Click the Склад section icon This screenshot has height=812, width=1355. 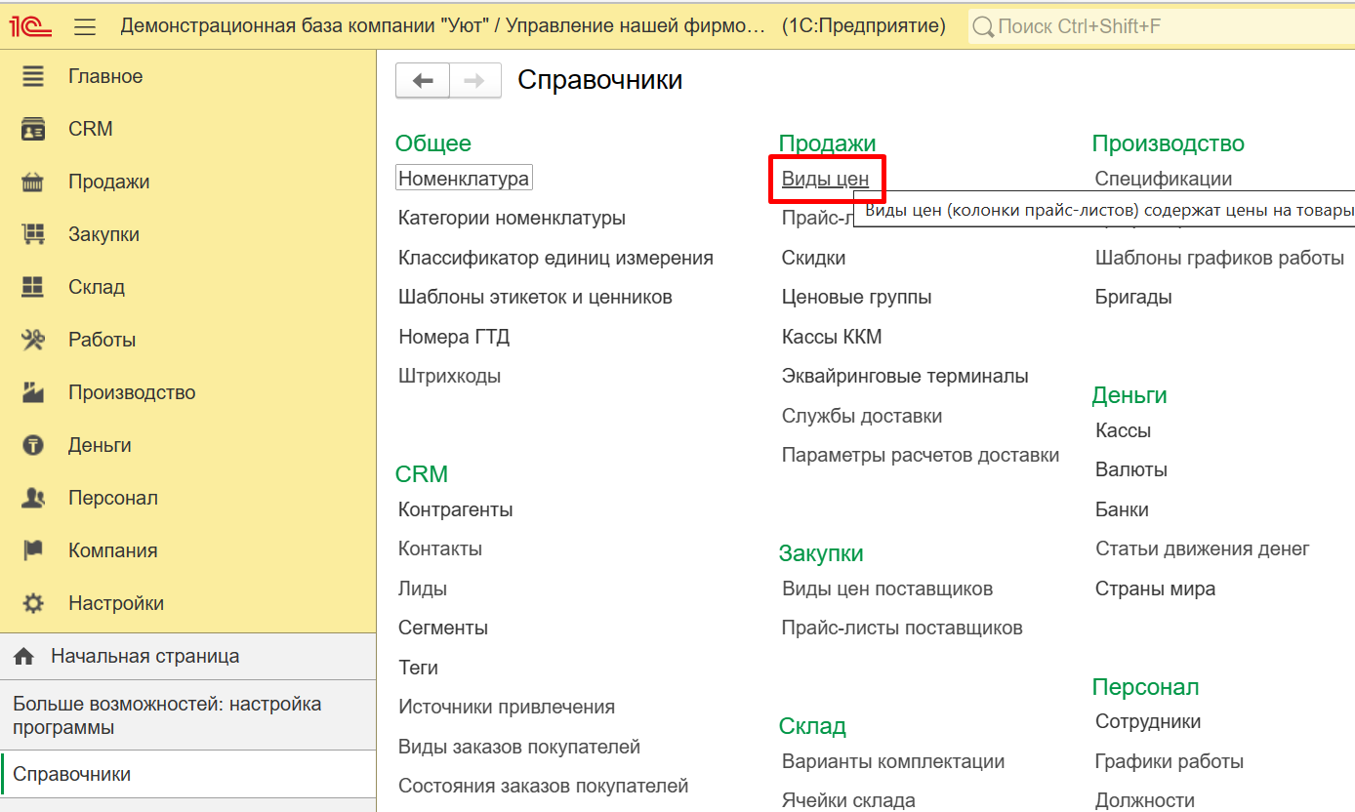[x=33, y=287]
